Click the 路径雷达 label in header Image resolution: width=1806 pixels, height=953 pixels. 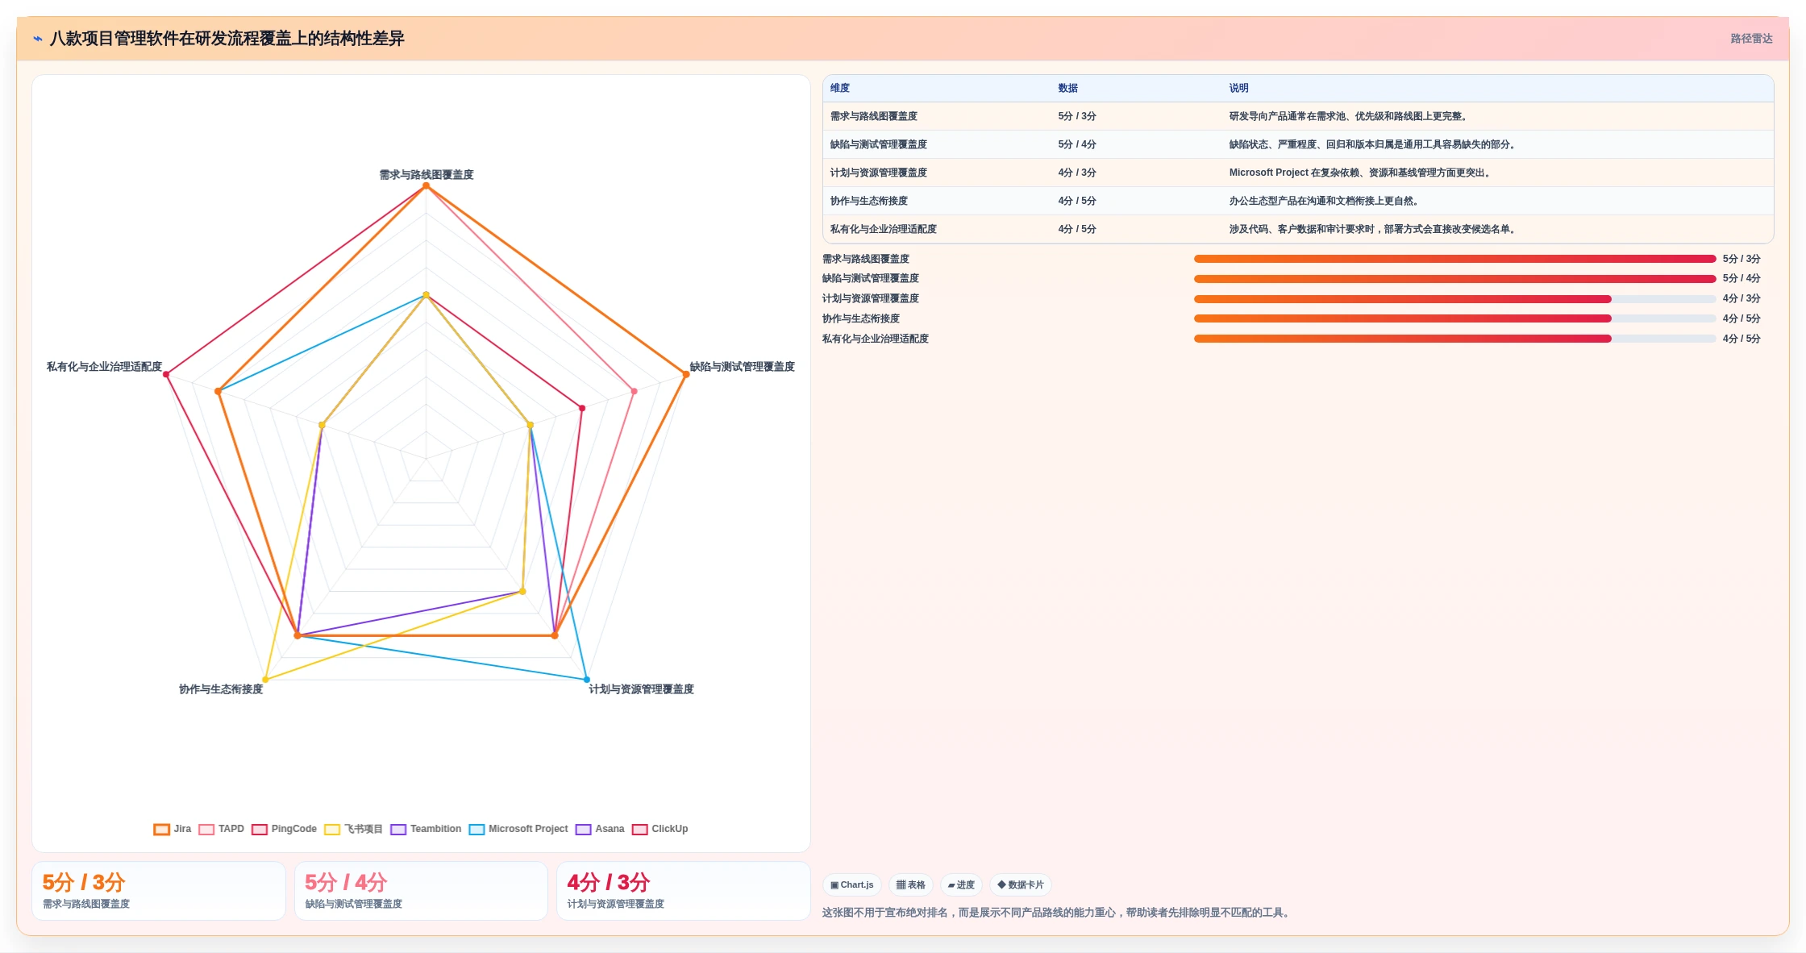click(x=1751, y=39)
